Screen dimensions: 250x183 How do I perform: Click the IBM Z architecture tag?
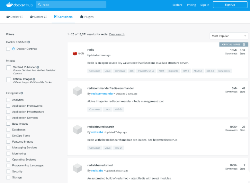coord(186,71)
